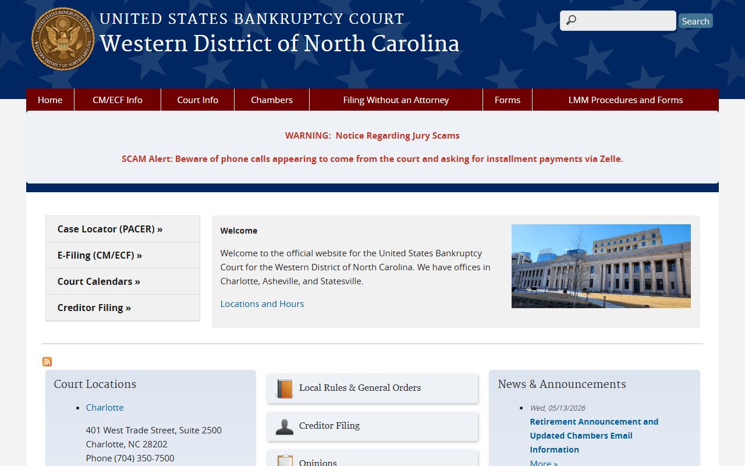Click the Welcome heading text

coord(239,231)
